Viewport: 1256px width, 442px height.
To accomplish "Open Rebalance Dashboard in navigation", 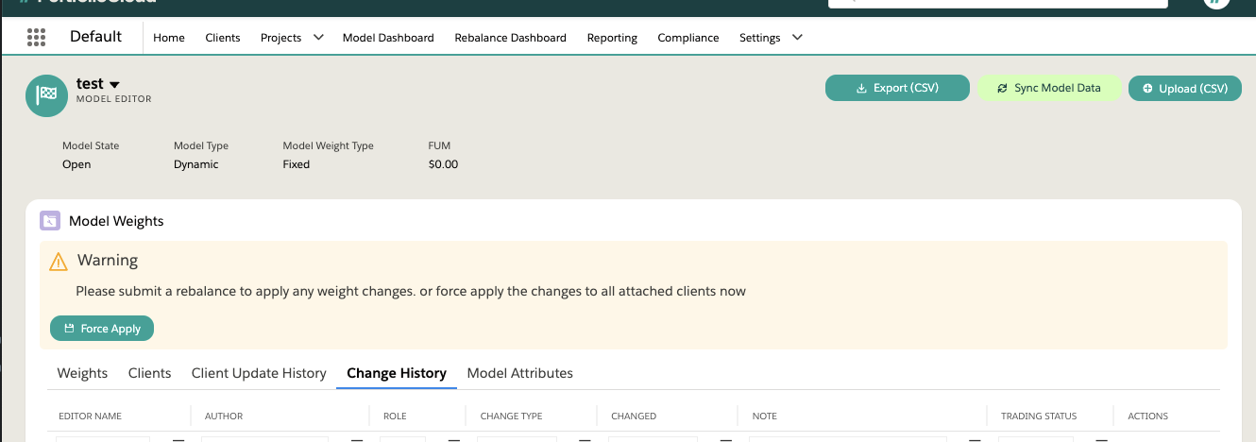I will click(x=510, y=38).
